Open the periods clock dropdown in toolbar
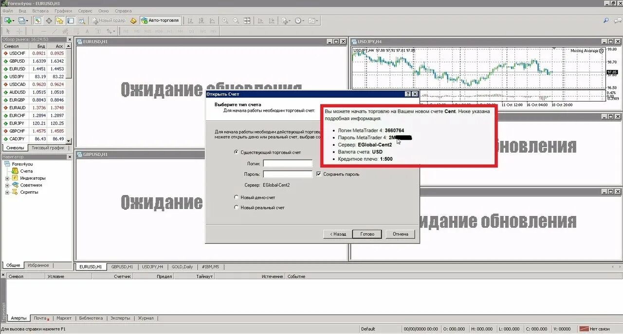Viewport: 623px width, 334px height. [299, 20]
